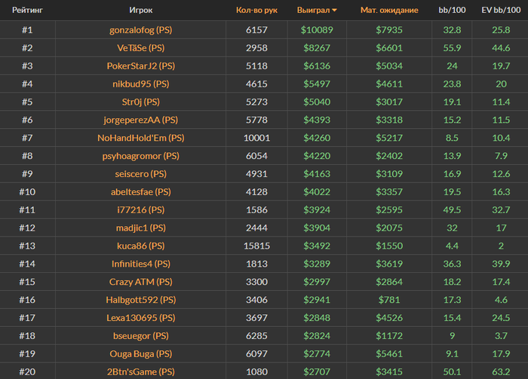
Task: Open Crazy ATM (PS) profile
Action: (141, 282)
